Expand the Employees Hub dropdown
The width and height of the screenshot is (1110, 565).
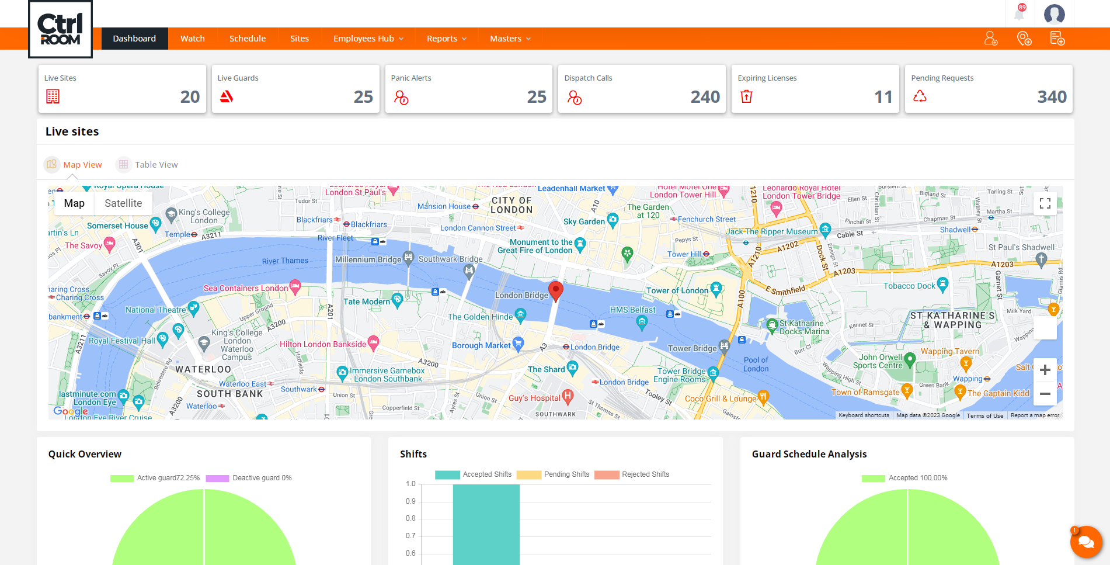point(368,39)
